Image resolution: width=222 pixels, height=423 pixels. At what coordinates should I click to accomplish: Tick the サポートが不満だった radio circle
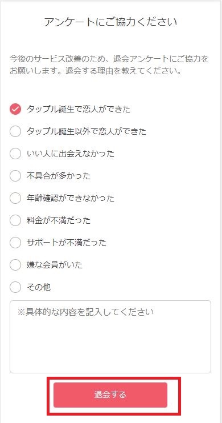pos(15,243)
